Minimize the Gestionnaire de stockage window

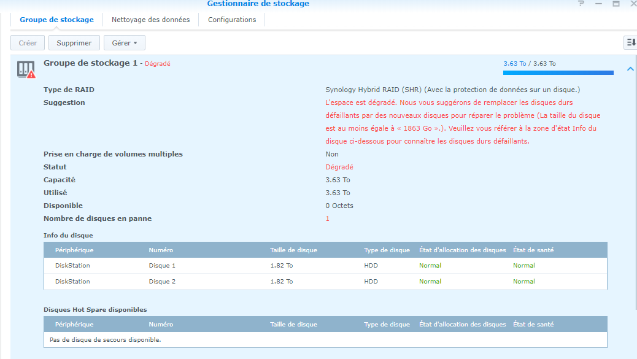599,4
